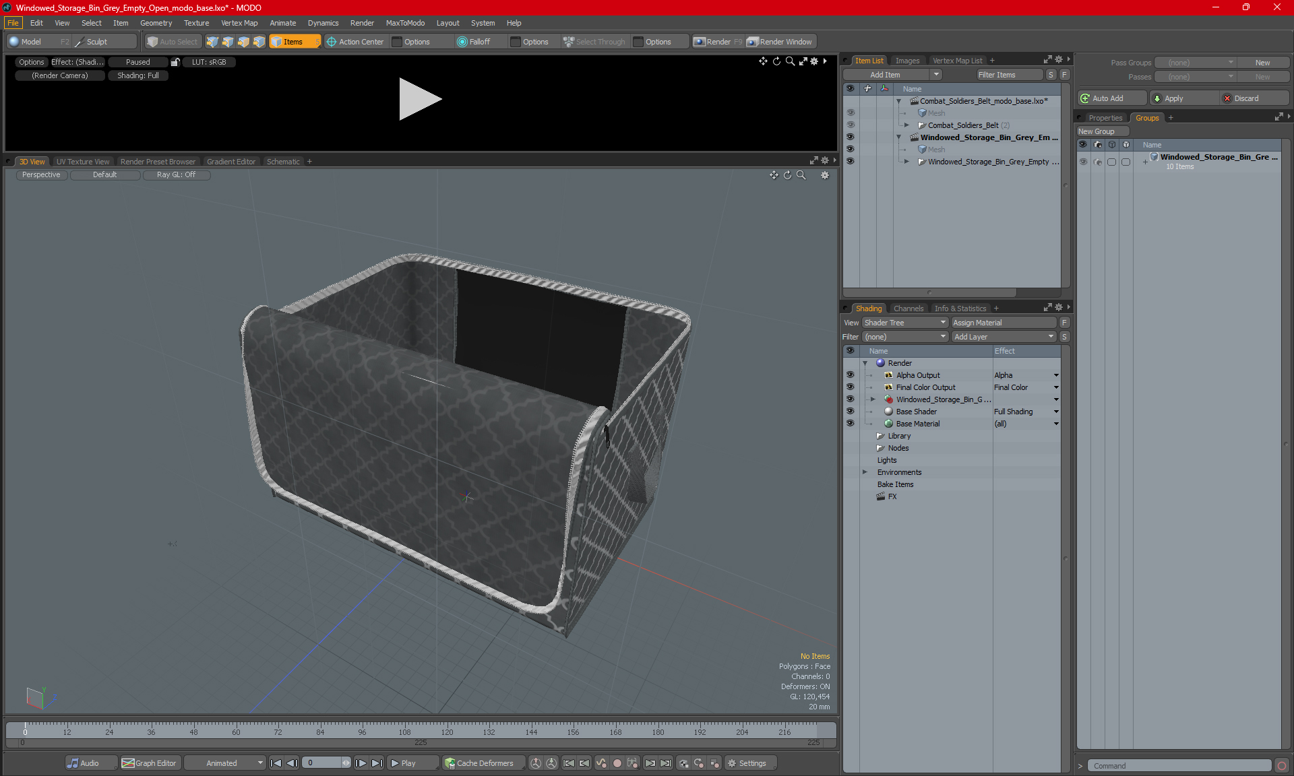Click the command record icon
Image resolution: width=1294 pixels, height=776 pixels.
pyautogui.click(x=1282, y=766)
